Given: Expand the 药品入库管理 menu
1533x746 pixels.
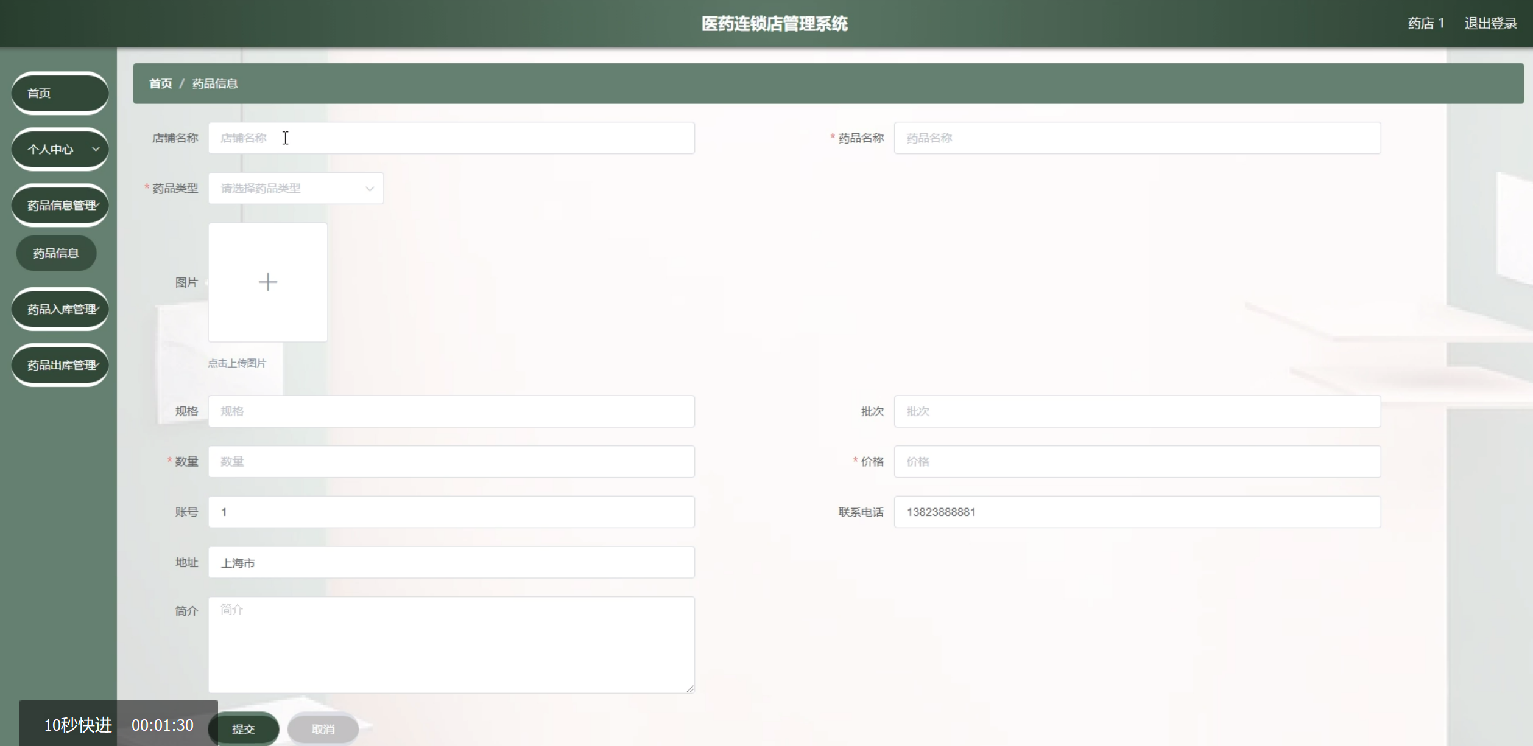Looking at the screenshot, I should 60,309.
